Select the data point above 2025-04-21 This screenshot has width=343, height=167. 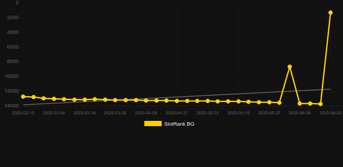click(x=177, y=101)
